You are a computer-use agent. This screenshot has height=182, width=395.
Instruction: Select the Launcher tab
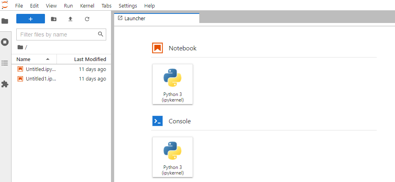[x=157, y=18]
